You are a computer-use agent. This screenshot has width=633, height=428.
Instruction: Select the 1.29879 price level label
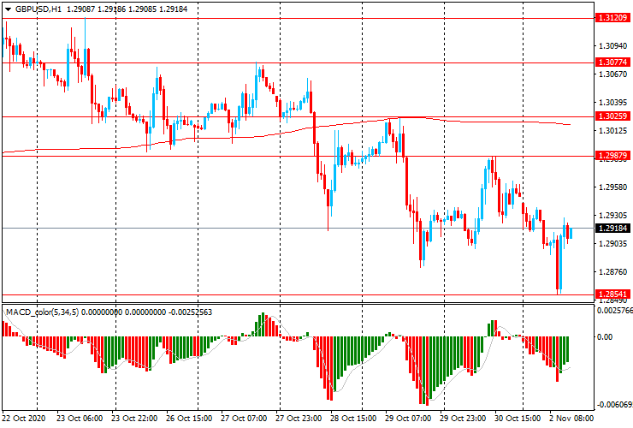(x=612, y=156)
